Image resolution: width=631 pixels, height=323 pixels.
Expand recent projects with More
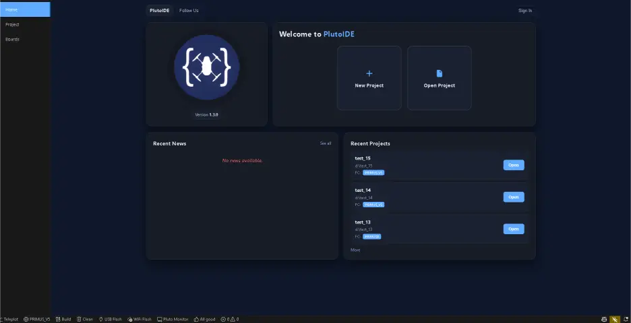tap(355, 250)
